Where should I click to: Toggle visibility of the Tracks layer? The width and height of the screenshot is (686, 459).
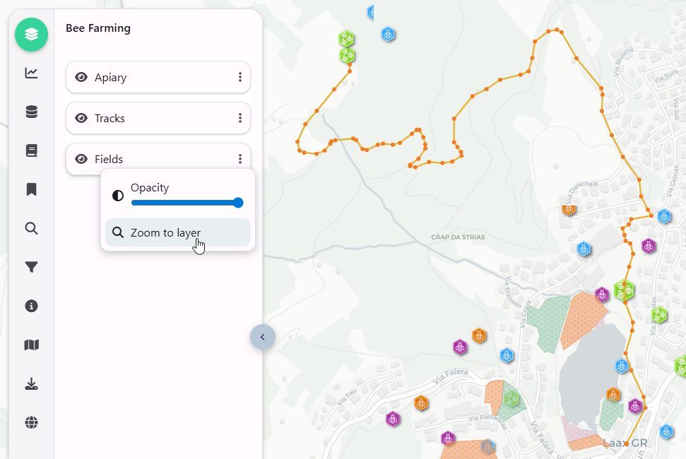(81, 118)
